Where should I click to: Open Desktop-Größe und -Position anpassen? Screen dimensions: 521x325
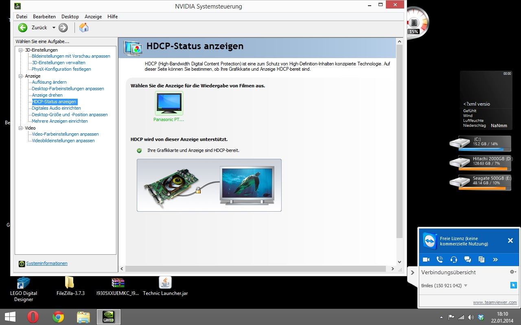(70, 115)
